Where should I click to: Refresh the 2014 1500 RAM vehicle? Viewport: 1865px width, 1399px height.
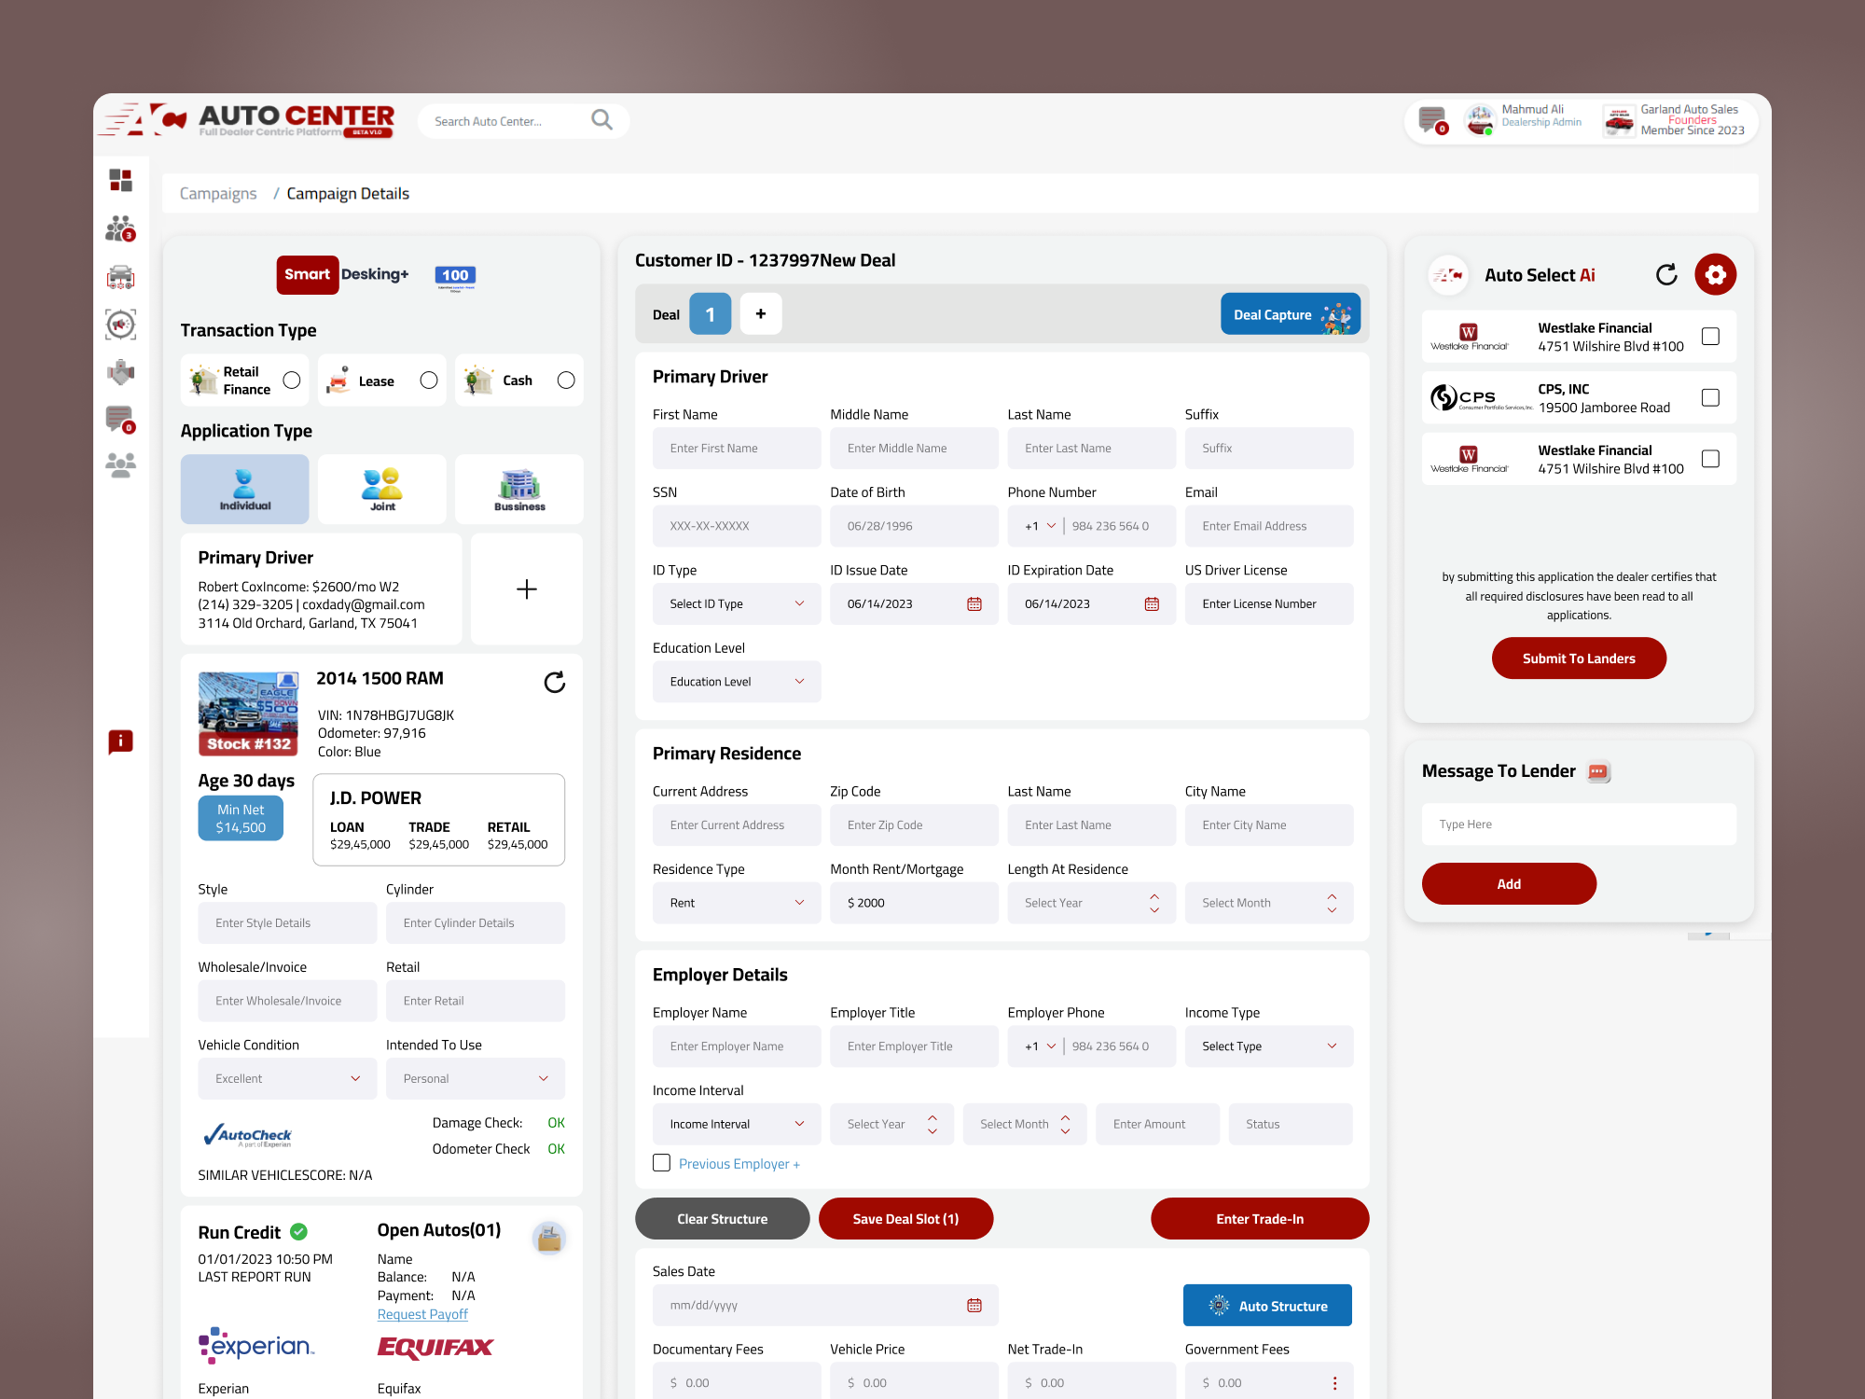[x=554, y=683]
